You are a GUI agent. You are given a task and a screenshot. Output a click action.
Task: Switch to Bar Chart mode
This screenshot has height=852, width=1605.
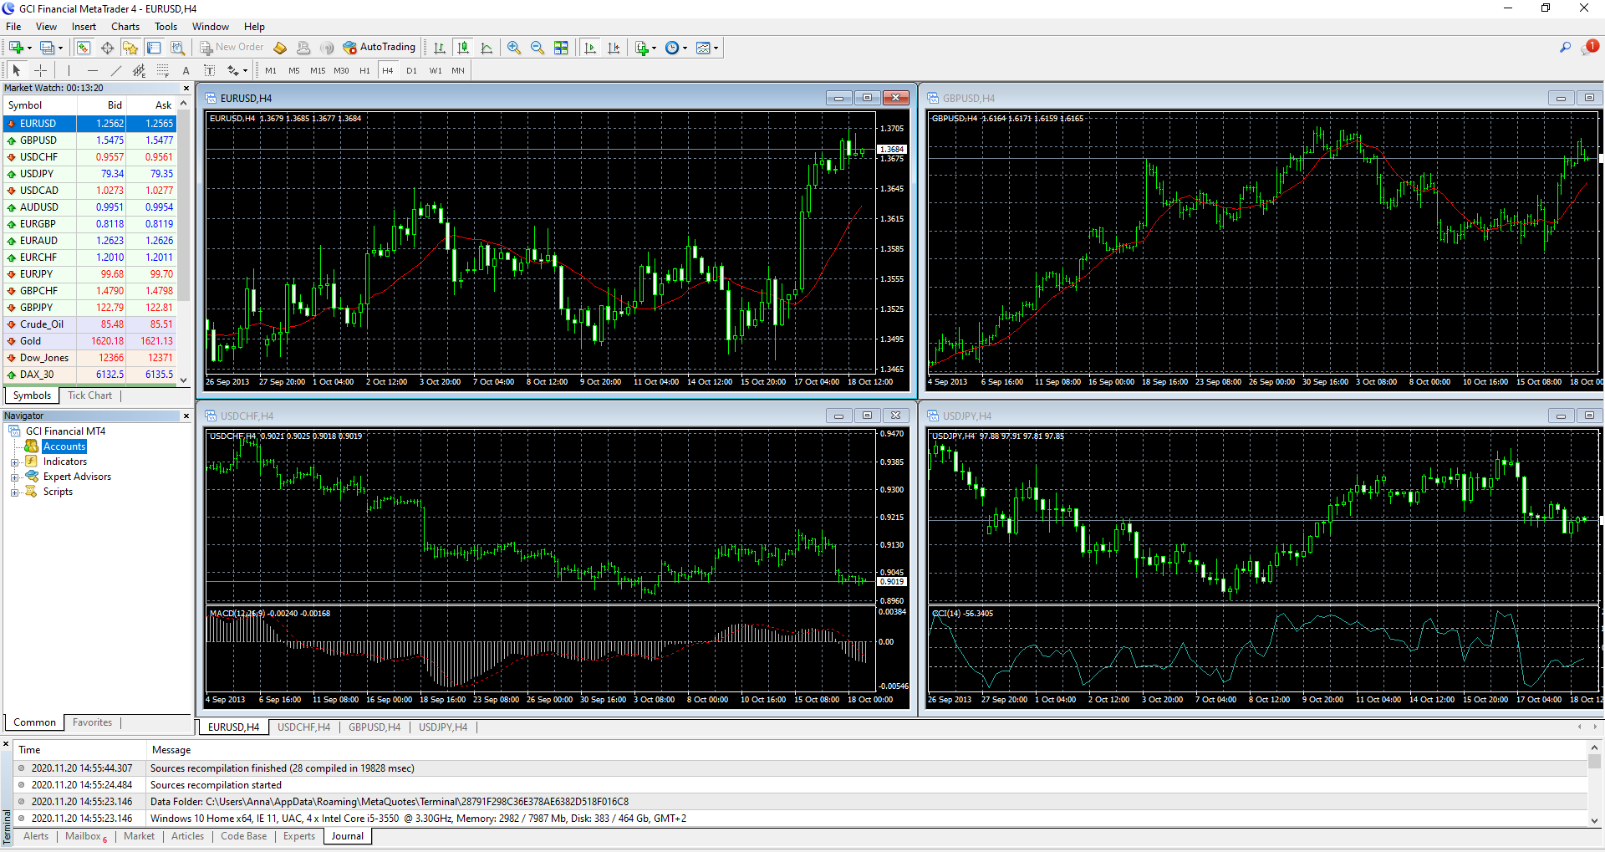click(x=440, y=48)
